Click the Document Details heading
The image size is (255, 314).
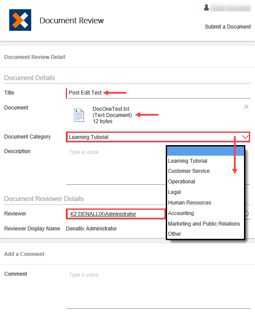[x=29, y=78]
